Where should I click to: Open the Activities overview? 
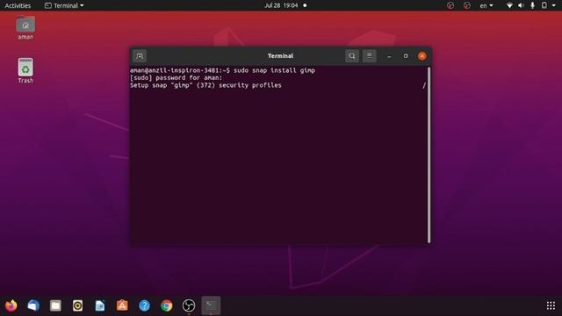[x=18, y=5]
